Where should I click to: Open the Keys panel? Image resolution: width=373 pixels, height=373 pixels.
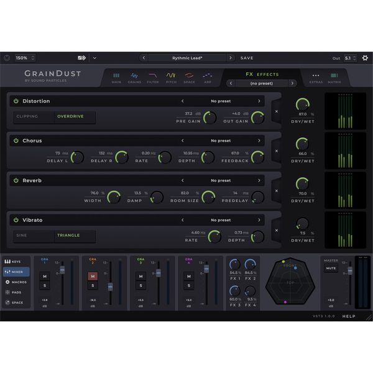click(x=16, y=262)
